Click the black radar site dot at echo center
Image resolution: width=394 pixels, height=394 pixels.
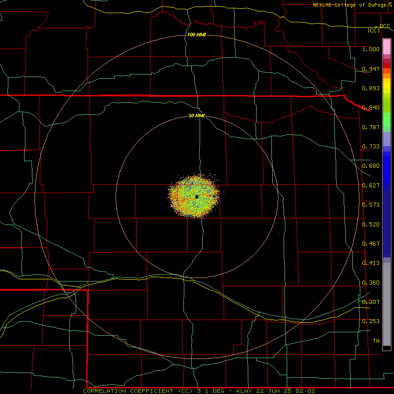tap(197, 197)
